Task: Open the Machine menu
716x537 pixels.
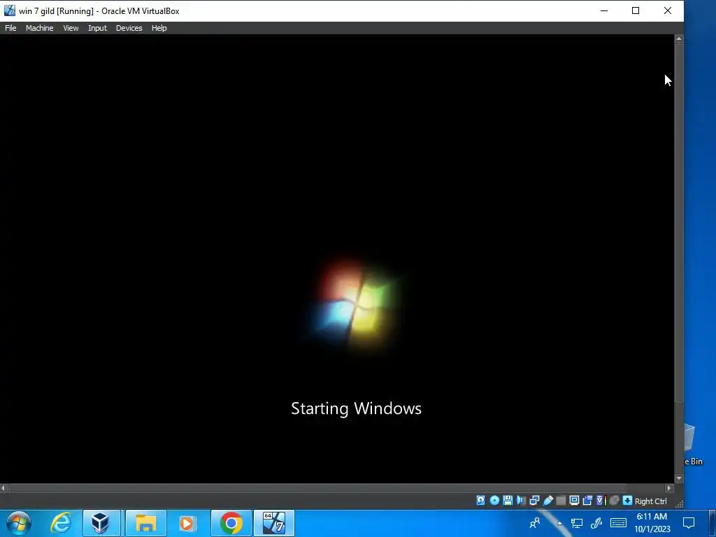Action: [39, 28]
